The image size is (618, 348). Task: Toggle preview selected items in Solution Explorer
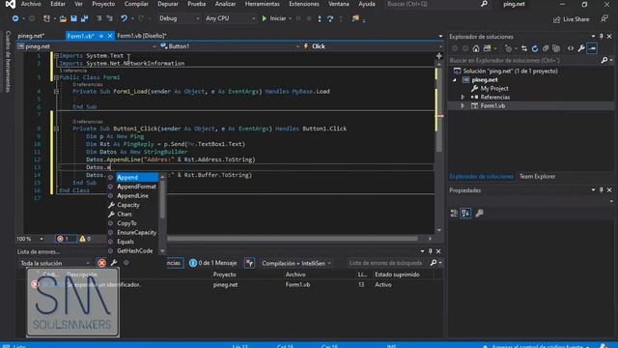pyautogui.click(x=592, y=48)
